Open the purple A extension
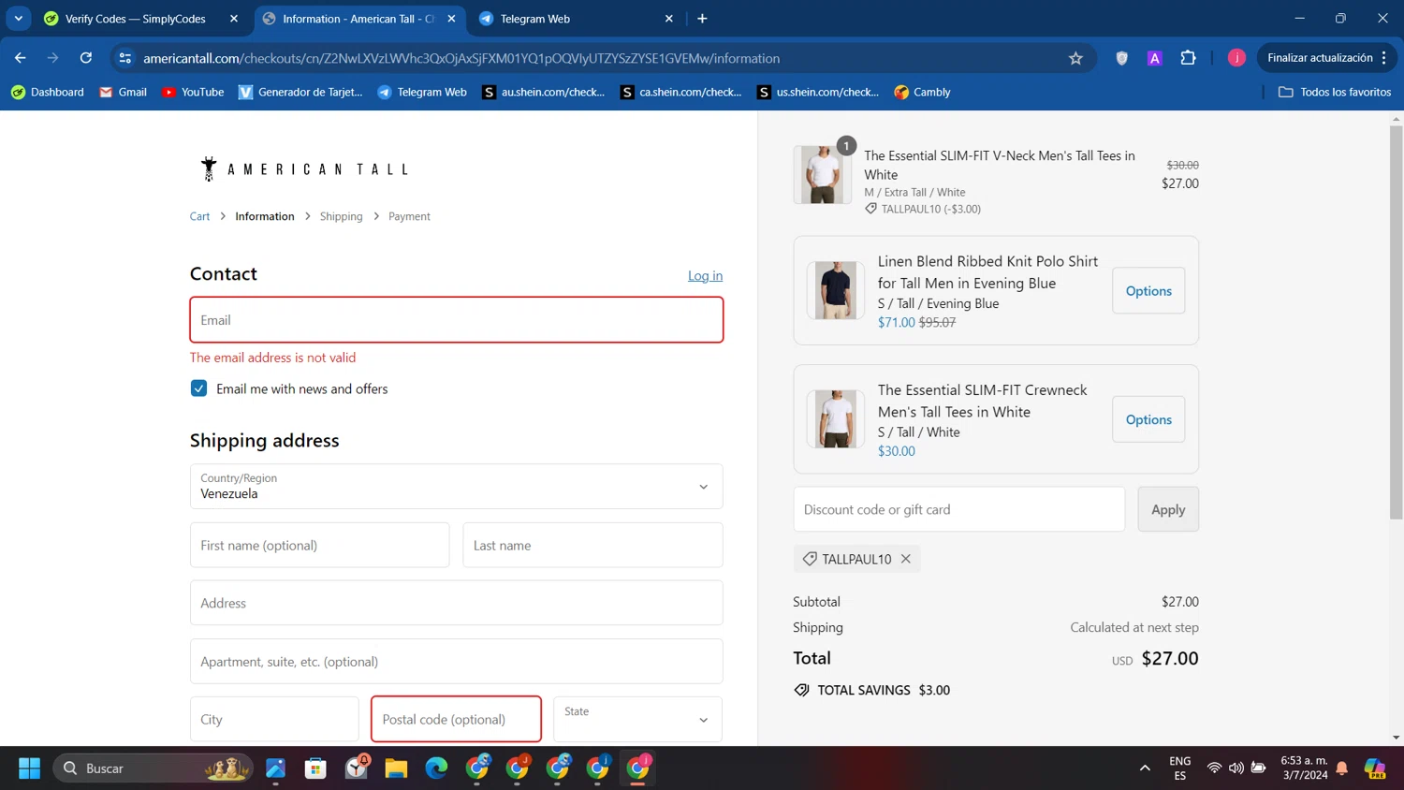Screen dimensions: 1404x790 pos(1154,58)
